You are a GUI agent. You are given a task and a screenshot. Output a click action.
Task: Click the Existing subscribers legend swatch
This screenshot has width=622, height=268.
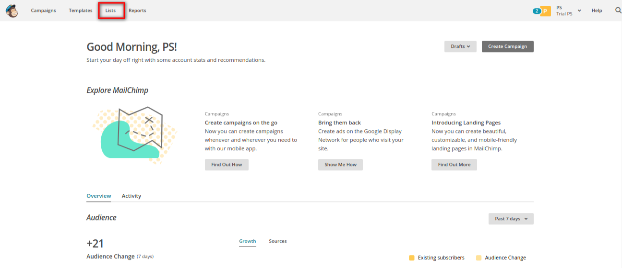tap(412, 258)
